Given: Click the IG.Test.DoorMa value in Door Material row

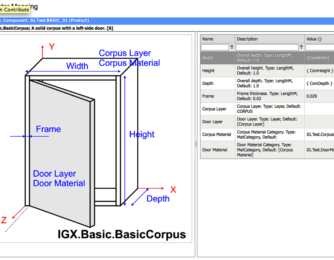Looking at the screenshot, I should click(319, 150).
